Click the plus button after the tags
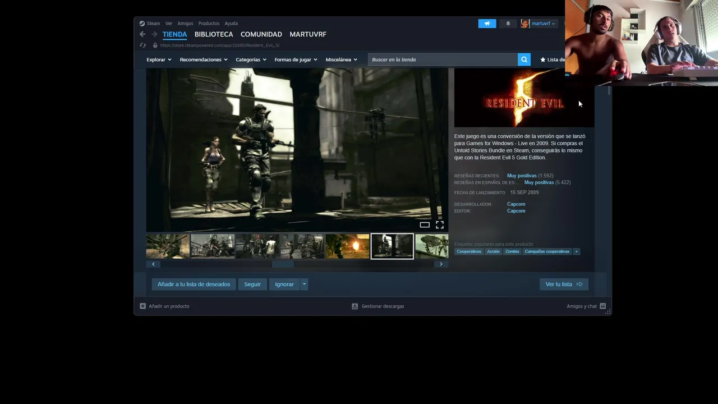Screen dimensions: 718x404 tap(576, 251)
